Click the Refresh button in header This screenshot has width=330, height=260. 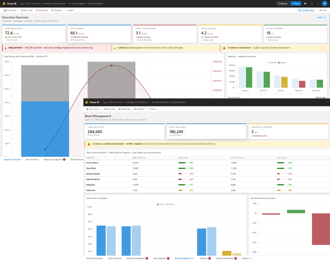(283, 3)
